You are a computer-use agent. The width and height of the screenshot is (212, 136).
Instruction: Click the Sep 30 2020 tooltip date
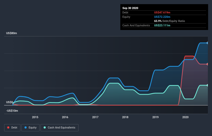pyautogui.click(x=130, y=8)
